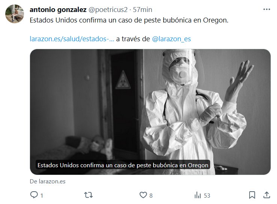Click the retweet arrows icon
The height and width of the screenshot is (204, 277).
88,195
